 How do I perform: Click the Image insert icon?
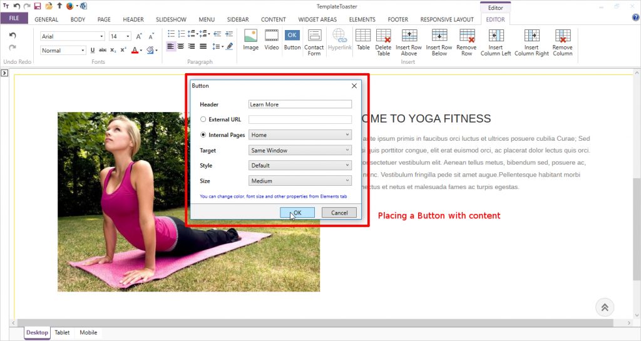(250, 39)
